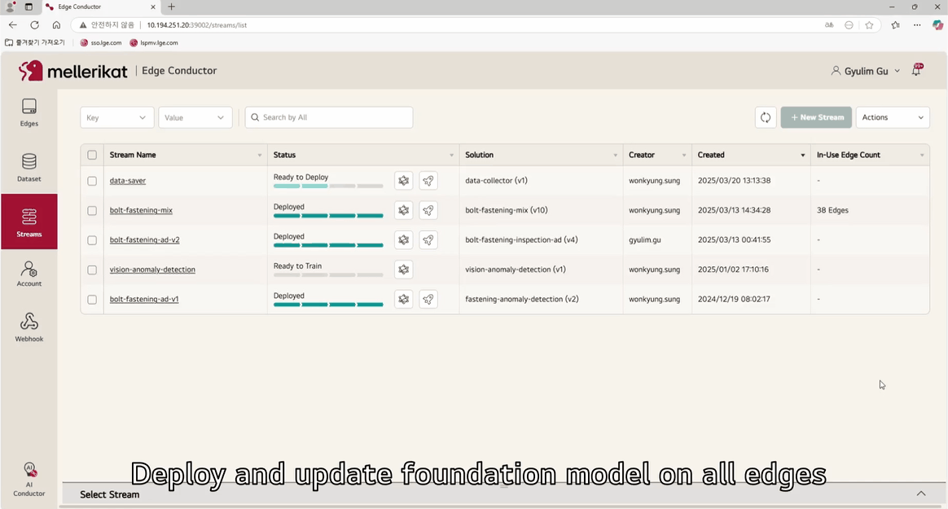Check the bolt-fastening-mix row checkbox
Viewport: 948px width, 509px height.
pyautogui.click(x=92, y=210)
